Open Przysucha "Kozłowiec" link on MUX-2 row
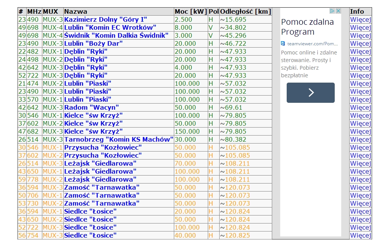This screenshot has width=390, height=241. [103, 155]
